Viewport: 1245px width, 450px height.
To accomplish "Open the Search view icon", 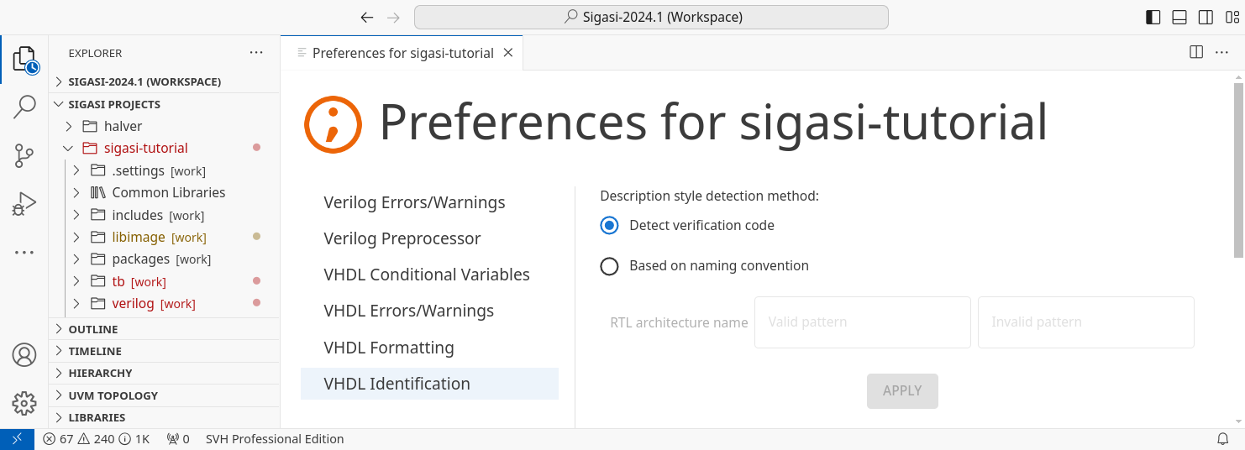I will [x=24, y=107].
